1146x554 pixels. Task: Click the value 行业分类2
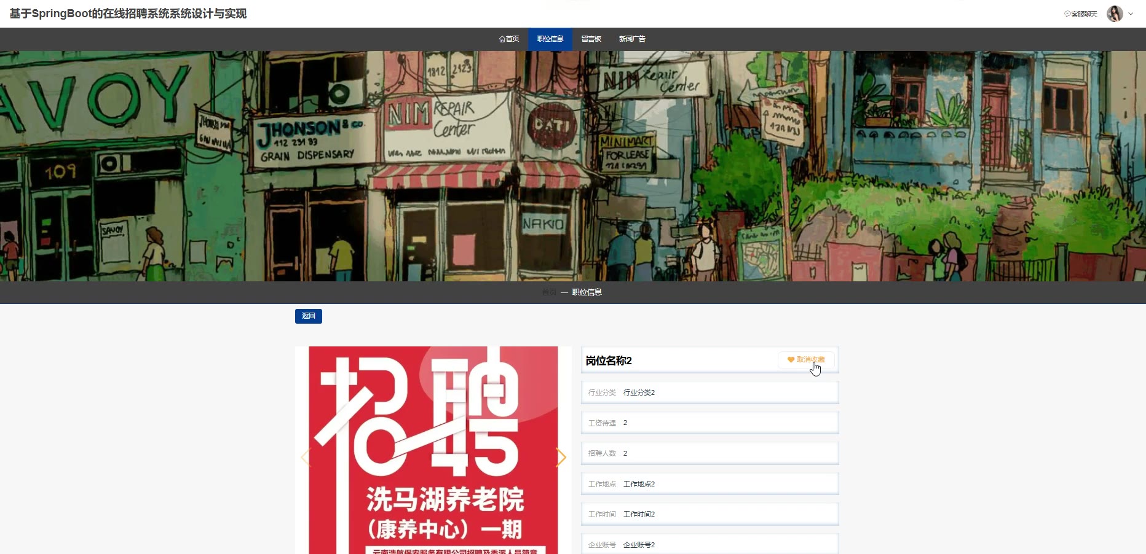click(639, 392)
